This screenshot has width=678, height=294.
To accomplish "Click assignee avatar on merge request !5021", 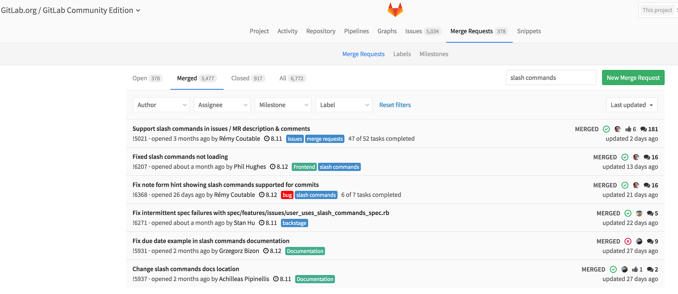I will tap(618, 129).
